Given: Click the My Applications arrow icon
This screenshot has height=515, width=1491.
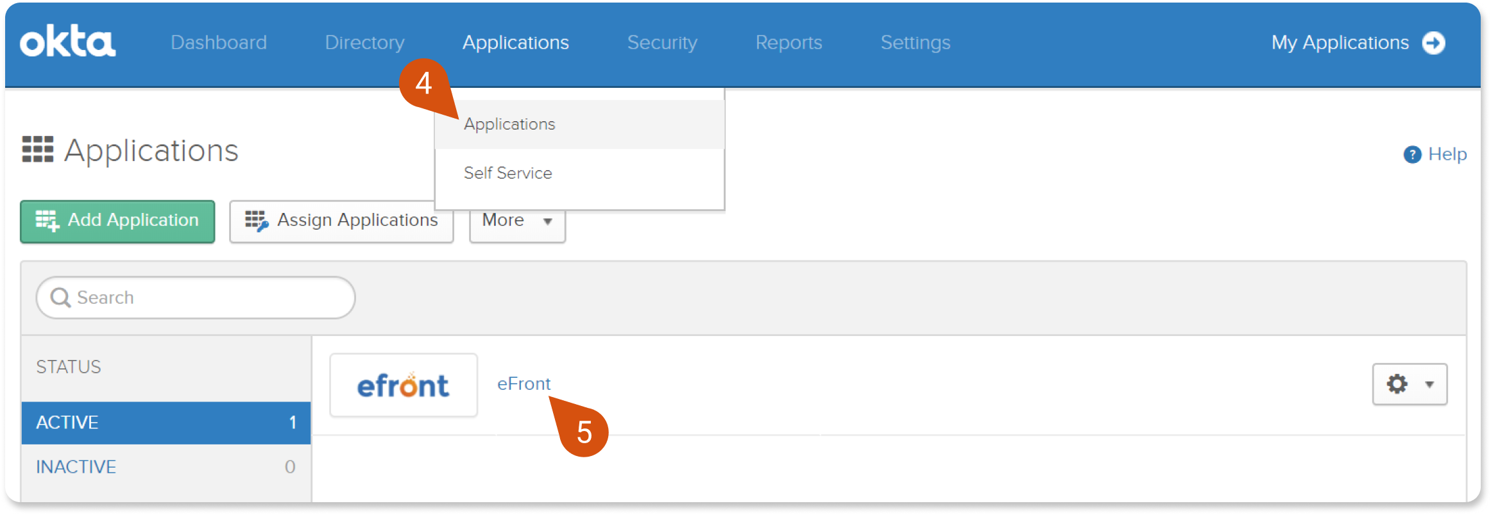Looking at the screenshot, I should click(x=1433, y=43).
